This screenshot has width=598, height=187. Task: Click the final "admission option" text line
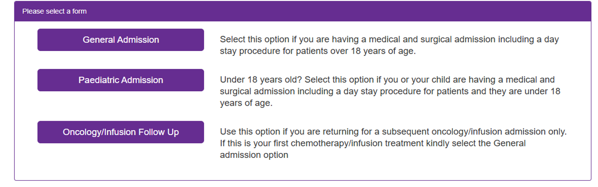point(254,155)
